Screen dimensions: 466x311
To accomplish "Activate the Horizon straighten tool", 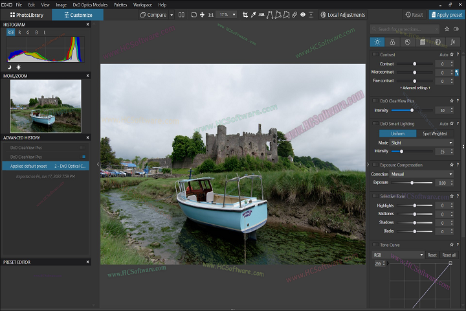I will coord(261,15).
